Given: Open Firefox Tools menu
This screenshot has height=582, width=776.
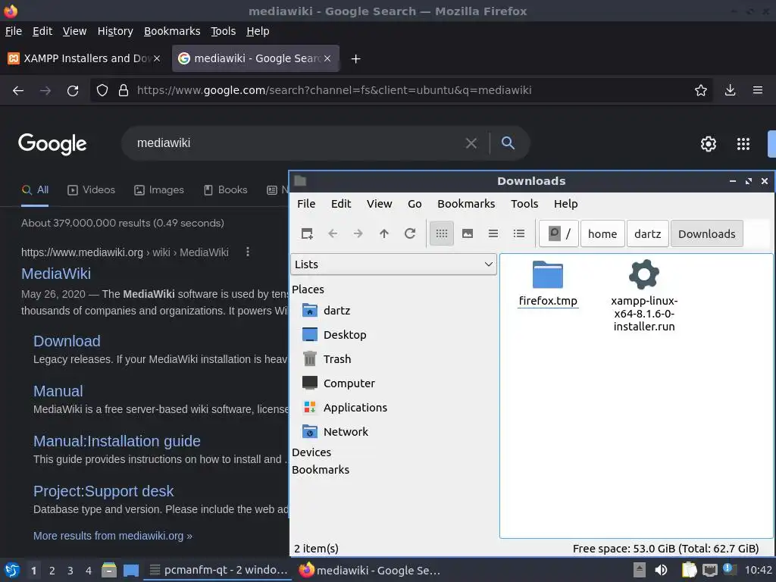Looking at the screenshot, I should click(224, 31).
